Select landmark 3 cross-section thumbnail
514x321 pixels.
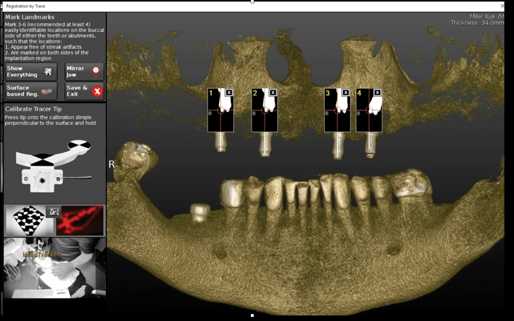point(337,110)
